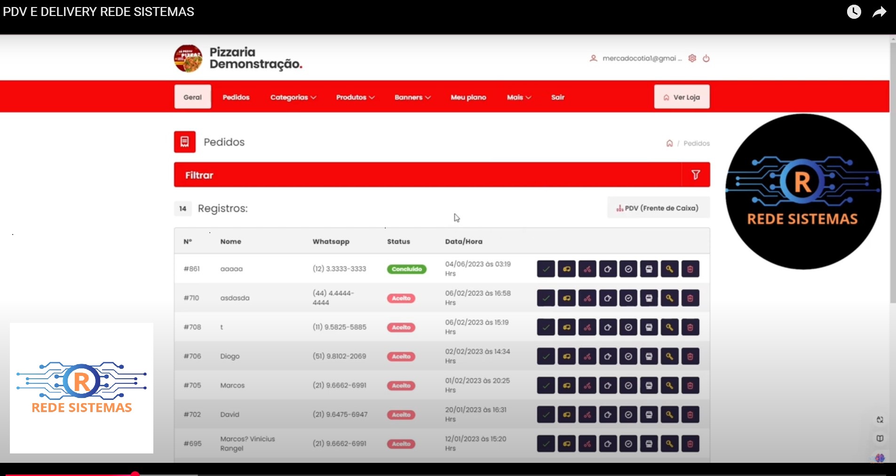The height and width of the screenshot is (476, 896).
Task: Click the YouTube Watch later clock icon
Action: pos(854,12)
